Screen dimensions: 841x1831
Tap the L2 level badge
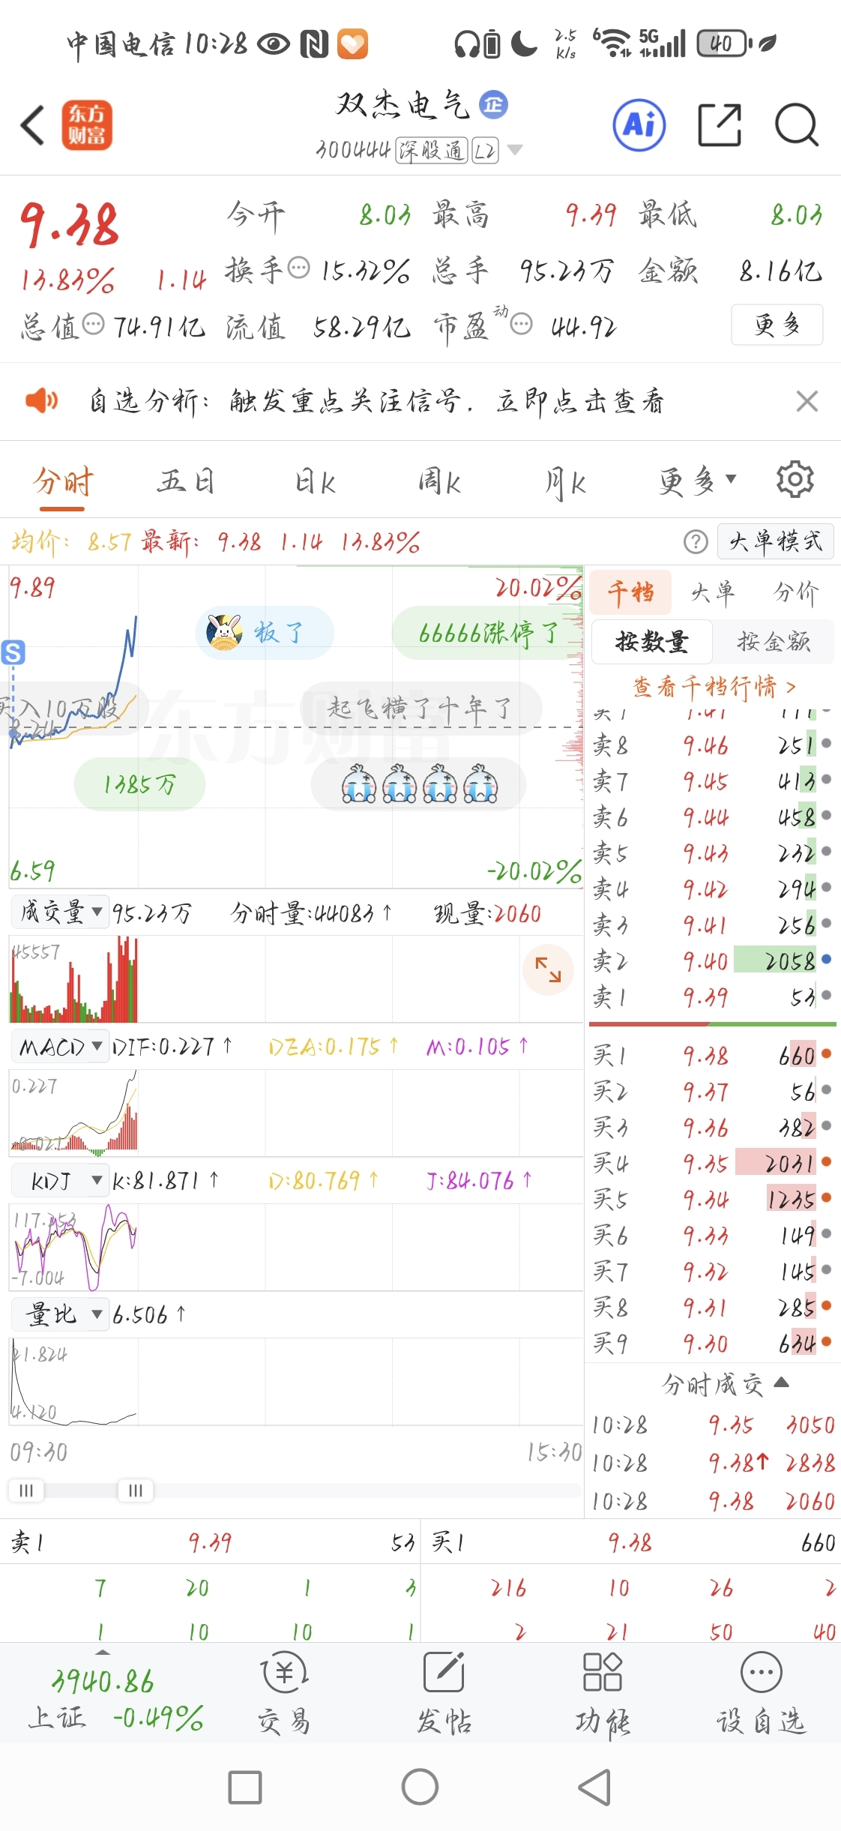[x=485, y=151]
